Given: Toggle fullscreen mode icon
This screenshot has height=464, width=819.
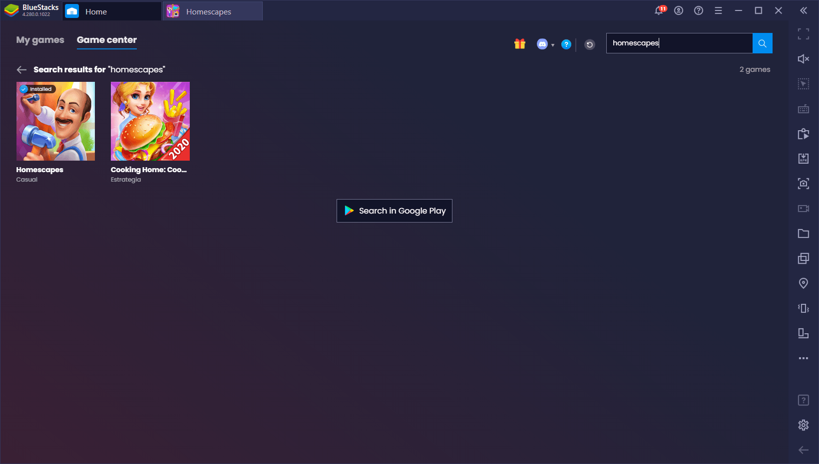Looking at the screenshot, I should 804,34.
